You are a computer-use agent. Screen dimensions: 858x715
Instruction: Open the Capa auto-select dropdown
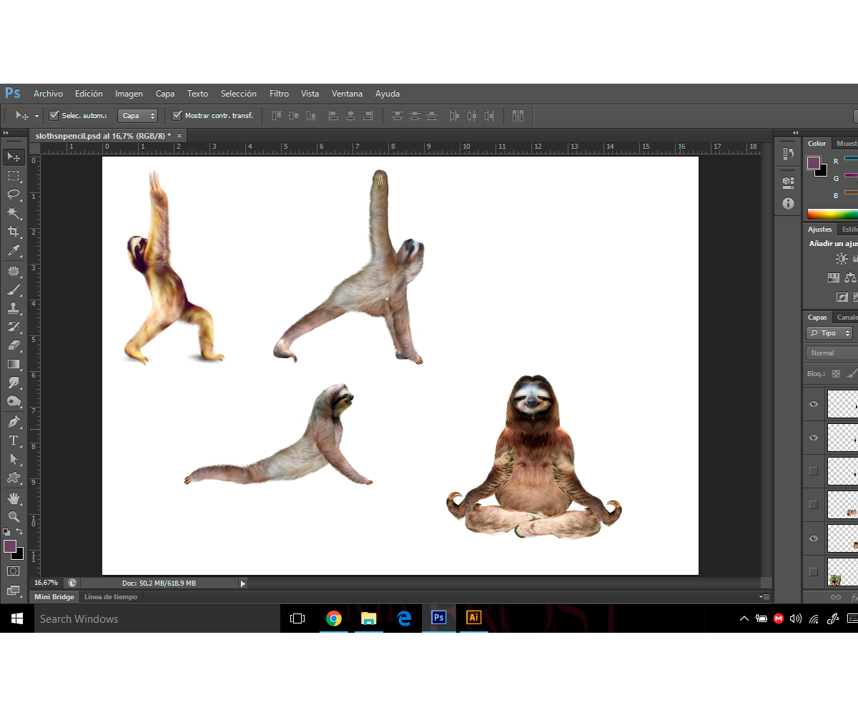tap(137, 115)
